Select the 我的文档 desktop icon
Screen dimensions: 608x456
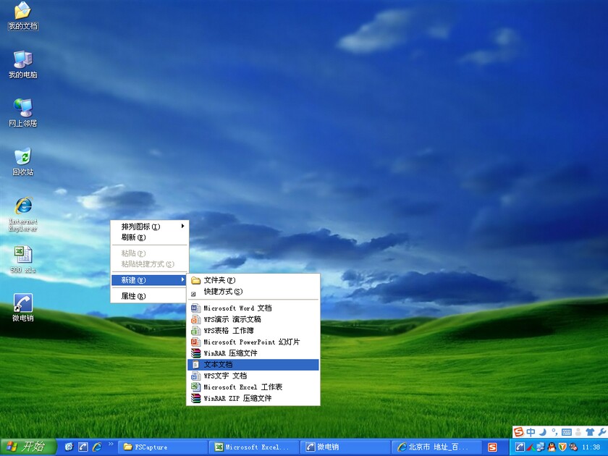(x=23, y=16)
